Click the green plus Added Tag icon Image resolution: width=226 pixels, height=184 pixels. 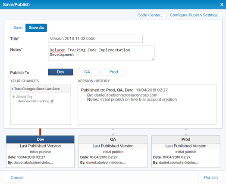click(x=13, y=97)
